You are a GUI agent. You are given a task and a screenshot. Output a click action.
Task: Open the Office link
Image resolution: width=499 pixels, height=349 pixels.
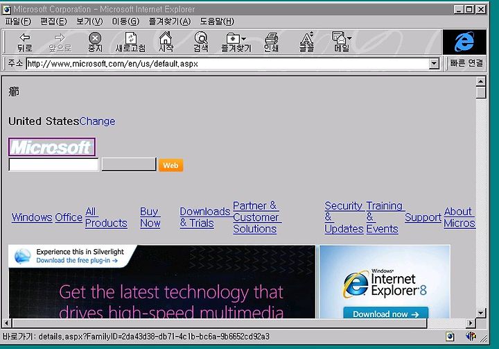click(69, 217)
